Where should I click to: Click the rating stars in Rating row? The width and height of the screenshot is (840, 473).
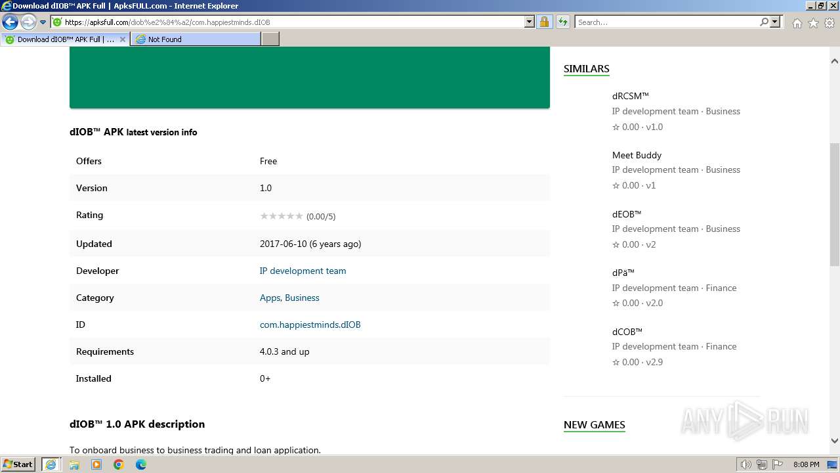pyautogui.click(x=282, y=215)
